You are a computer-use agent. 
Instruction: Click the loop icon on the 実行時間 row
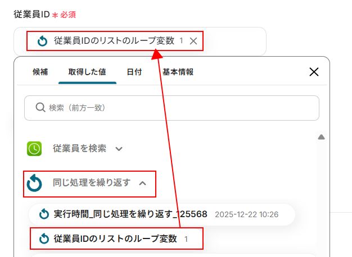[x=44, y=214]
